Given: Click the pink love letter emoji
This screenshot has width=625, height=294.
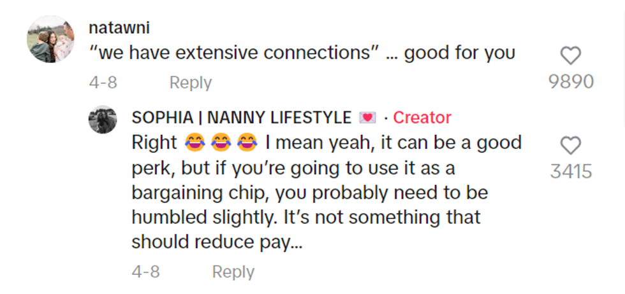Looking at the screenshot, I should pos(367,118).
